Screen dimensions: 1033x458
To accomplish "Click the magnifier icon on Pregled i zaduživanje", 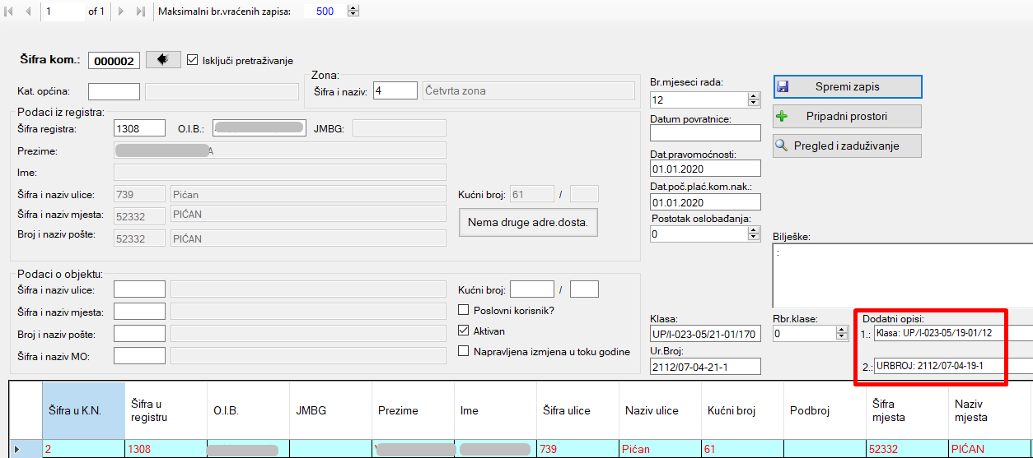I will (x=783, y=146).
